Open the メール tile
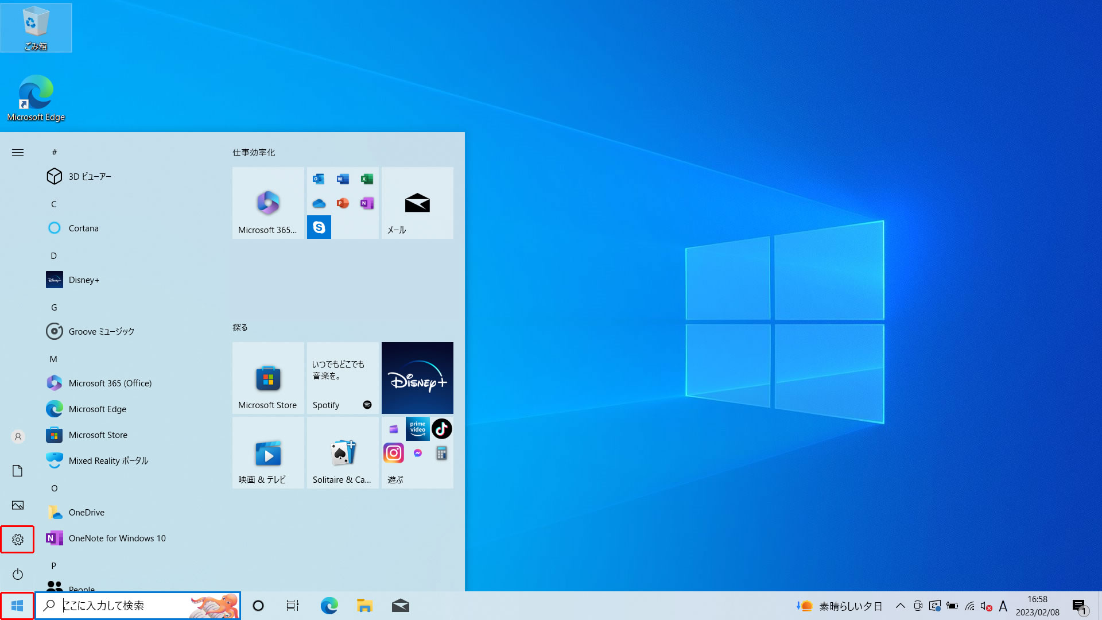The image size is (1102, 620). [x=417, y=203]
